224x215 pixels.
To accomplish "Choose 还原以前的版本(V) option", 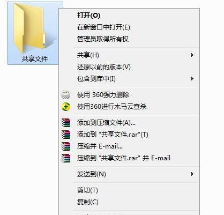I will click(x=104, y=67).
